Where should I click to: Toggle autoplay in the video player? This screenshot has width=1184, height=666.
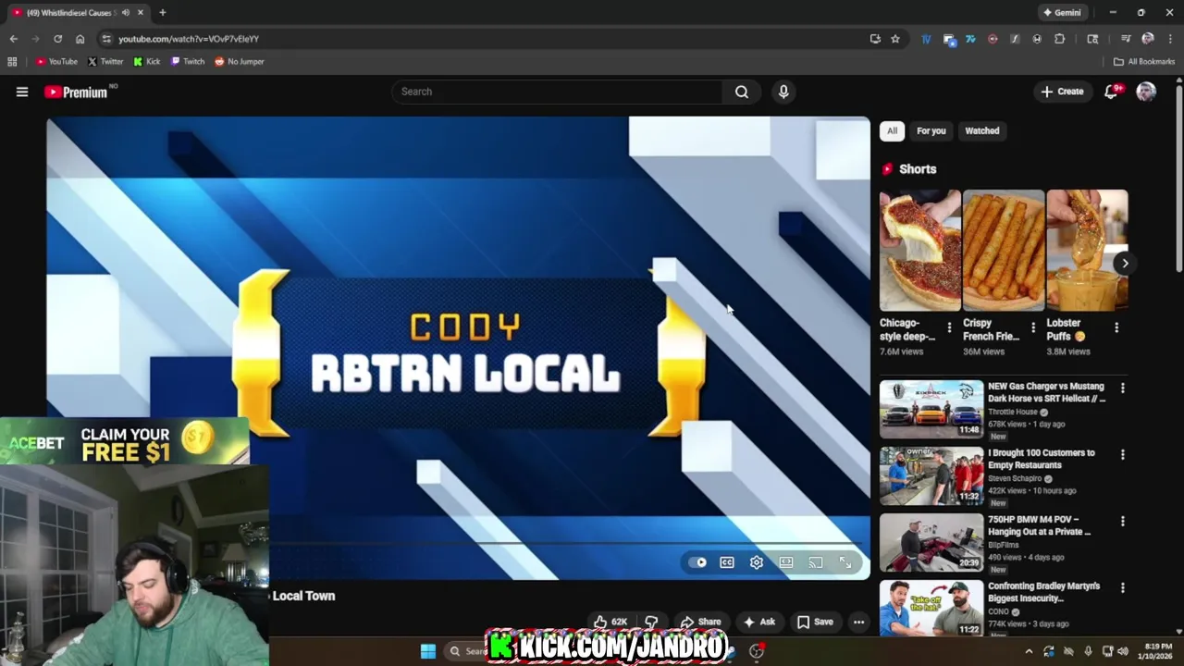click(697, 562)
